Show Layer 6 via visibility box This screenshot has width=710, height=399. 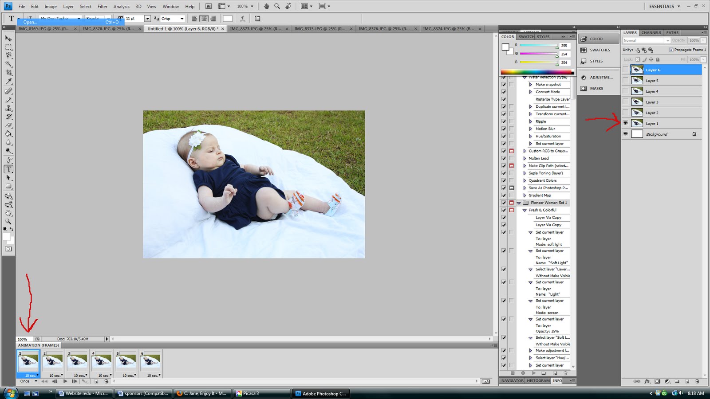pos(626,70)
